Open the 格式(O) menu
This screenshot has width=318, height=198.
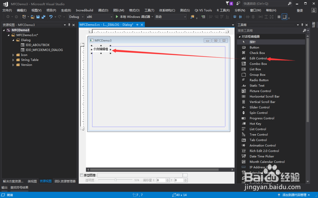tap(134, 10)
